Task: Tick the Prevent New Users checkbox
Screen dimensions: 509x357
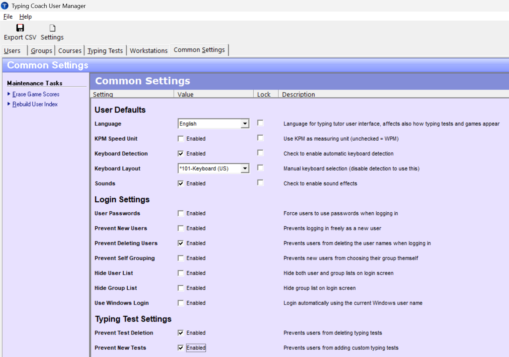Action: click(x=181, y=228)
